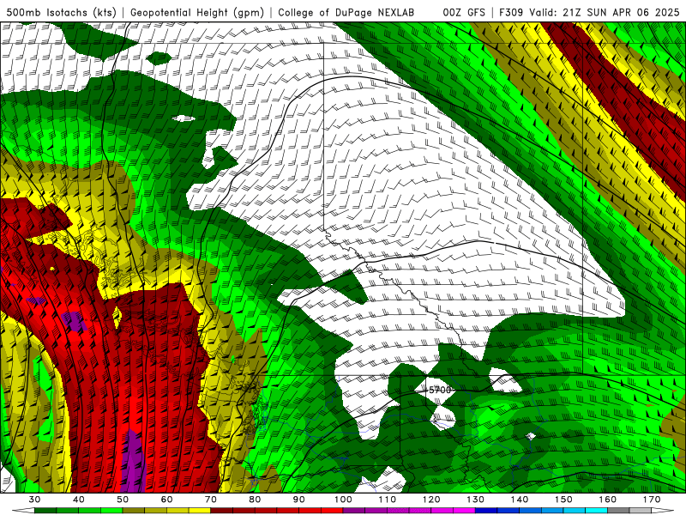Select the 'Geopotential Height (gpm)' header label
Screen dimensions: 686x515
(x=197, y=12)
